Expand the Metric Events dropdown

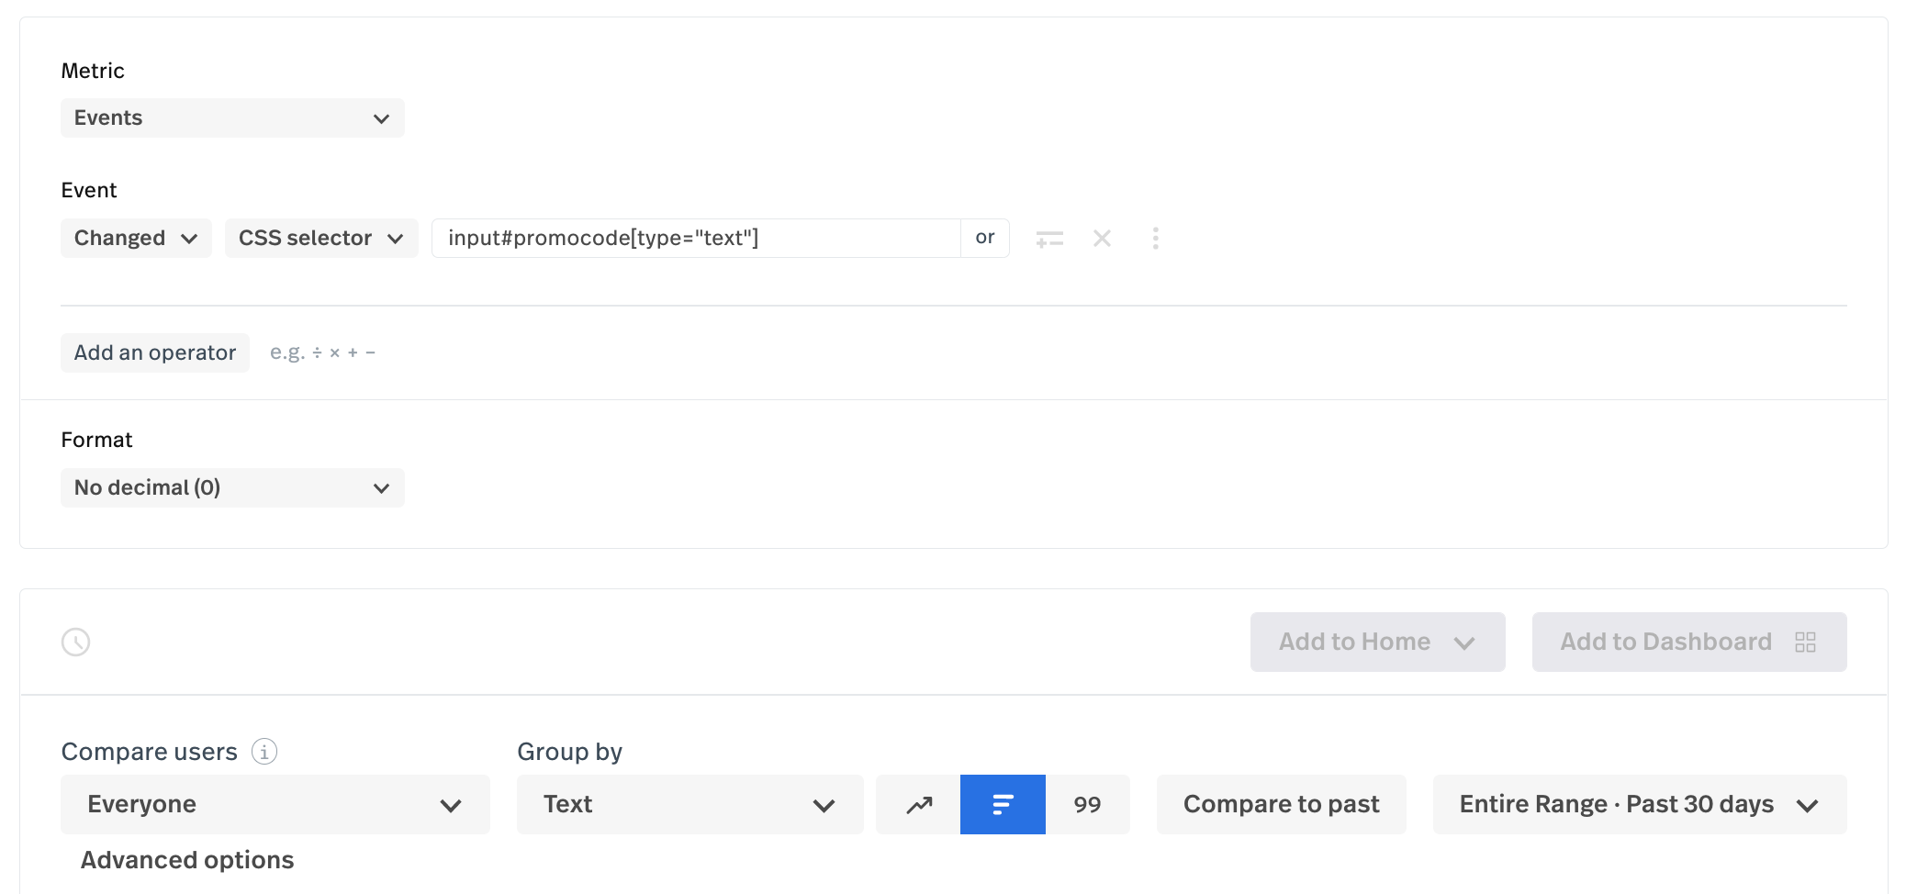click(232, 118)
